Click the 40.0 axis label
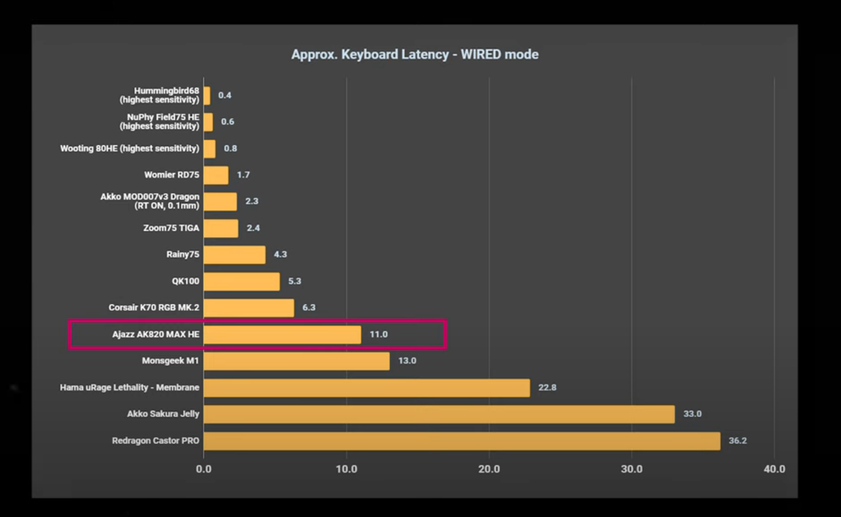 click(x=774, y=469)
